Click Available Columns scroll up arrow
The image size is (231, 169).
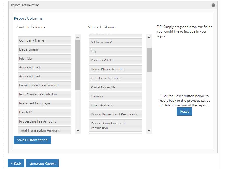[78, 37]
